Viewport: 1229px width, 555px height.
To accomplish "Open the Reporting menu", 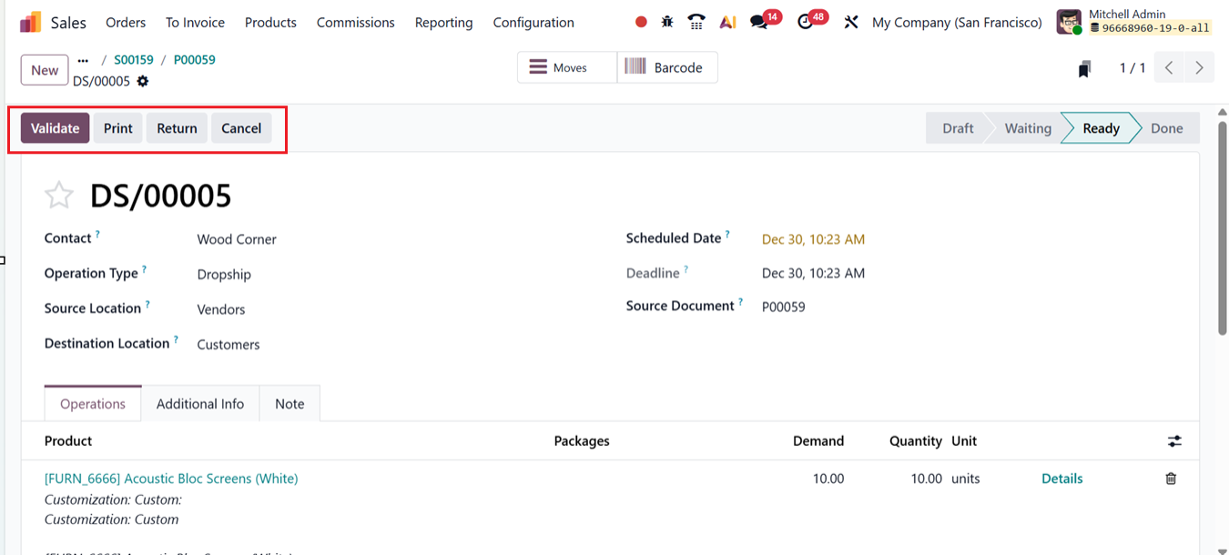I will [x=443, y=22].
